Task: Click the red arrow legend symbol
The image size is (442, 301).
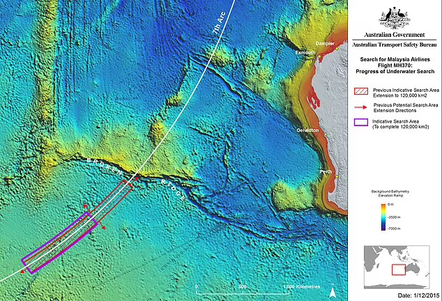Action: click(360, 105)
